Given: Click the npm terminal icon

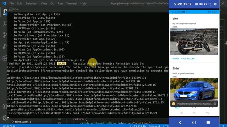Looking at the screenshot, I should (x=10, y=9).
